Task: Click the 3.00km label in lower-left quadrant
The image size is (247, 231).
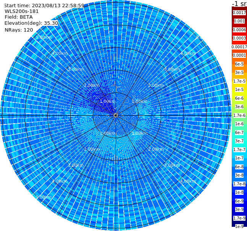Action: [x=76, y=165]
